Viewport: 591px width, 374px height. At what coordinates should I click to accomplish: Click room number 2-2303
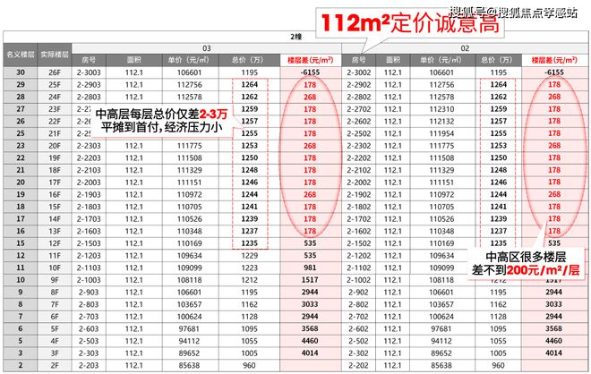point(89,146)
